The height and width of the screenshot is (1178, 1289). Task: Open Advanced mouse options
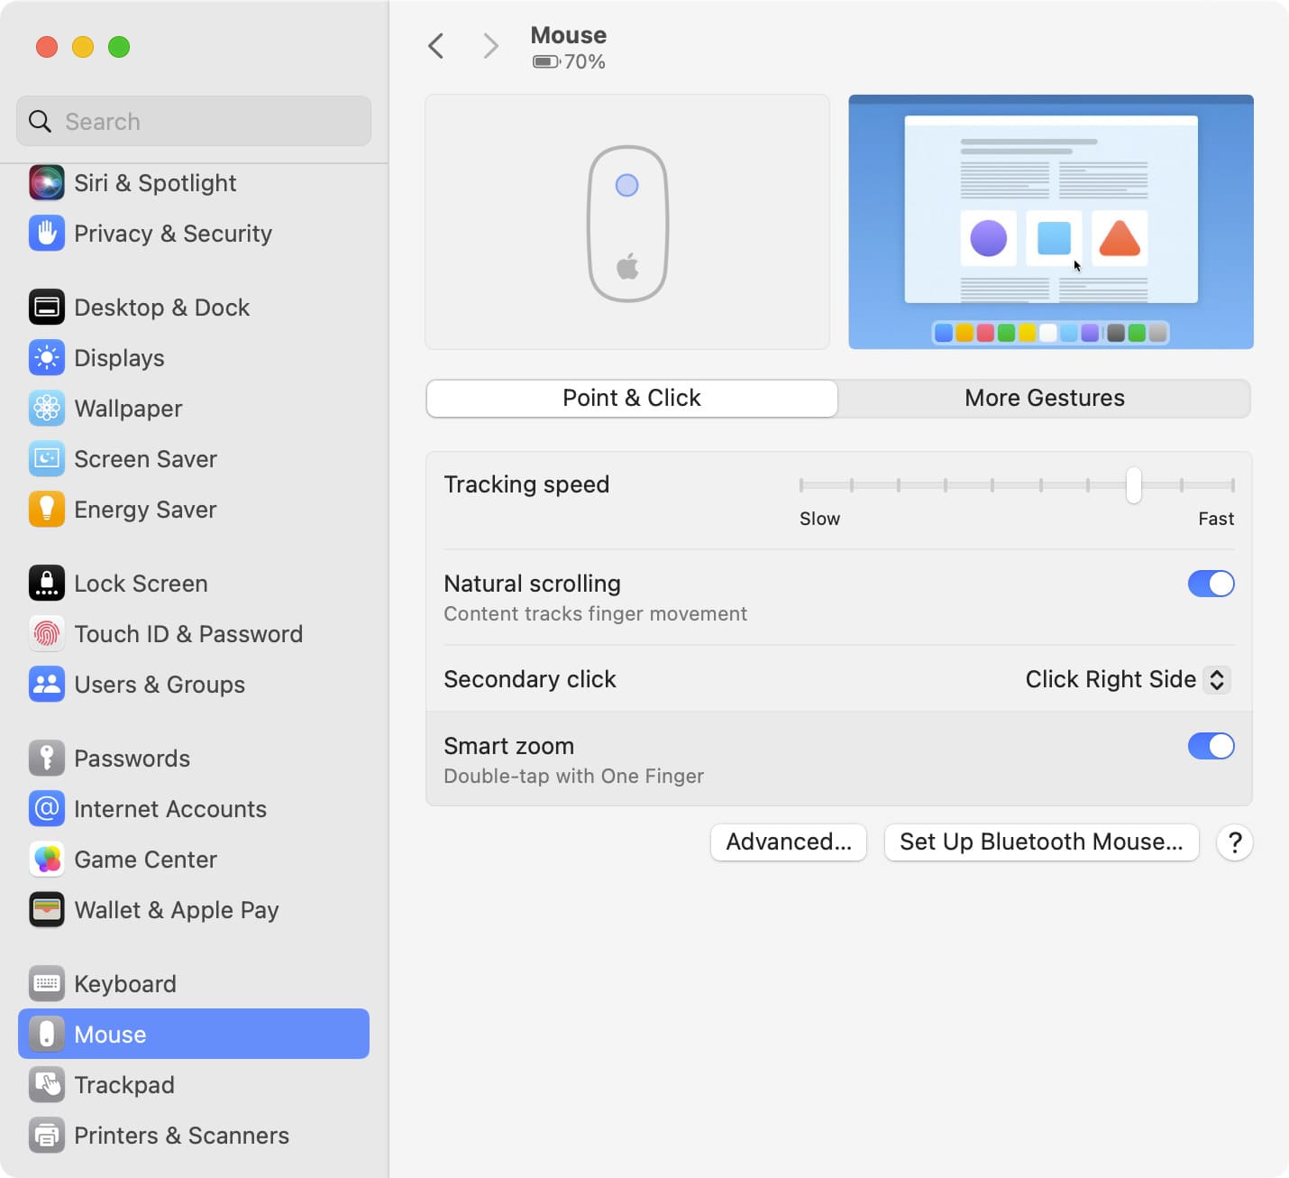point(788,842)
